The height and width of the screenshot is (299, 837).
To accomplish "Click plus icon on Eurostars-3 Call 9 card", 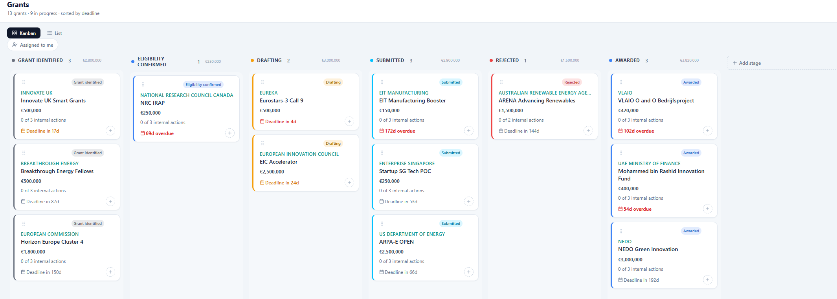I will pos(349,121).
